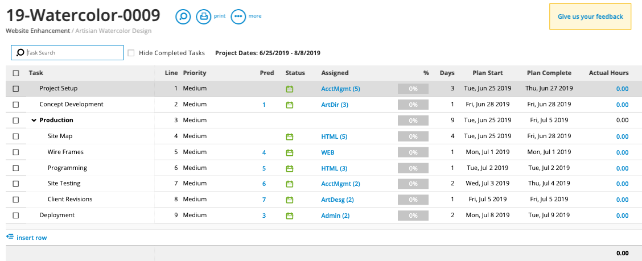The width and height of the screenshot is (642, 261).
Task: Click the print text link
Action: (220, 16)
